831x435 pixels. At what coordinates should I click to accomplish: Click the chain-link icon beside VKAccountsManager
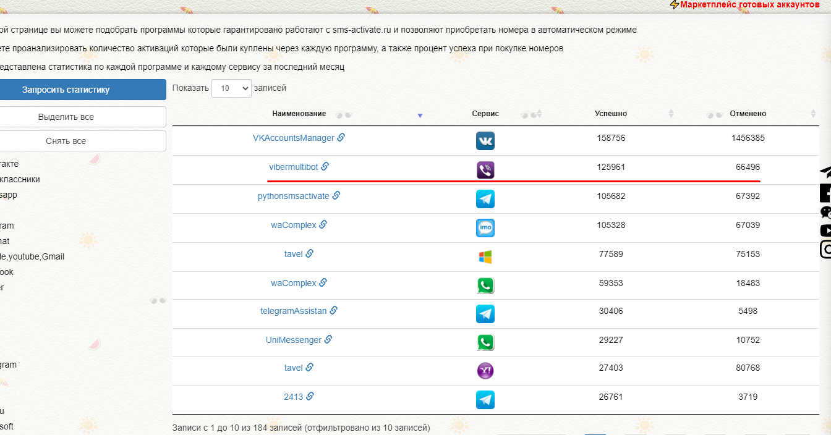coord(341,137)
